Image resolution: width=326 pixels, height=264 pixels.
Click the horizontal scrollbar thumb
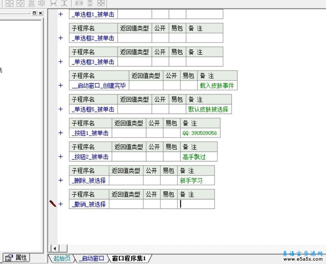(63, 248)
